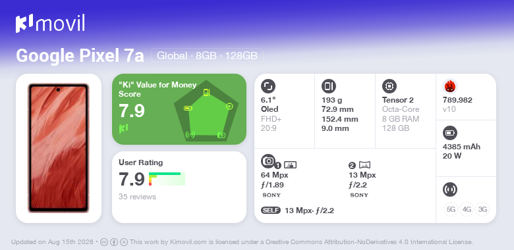The image size is (514, 250).
Task: Open the Google Pixel 7a phone image
Action: click(59, 148)
